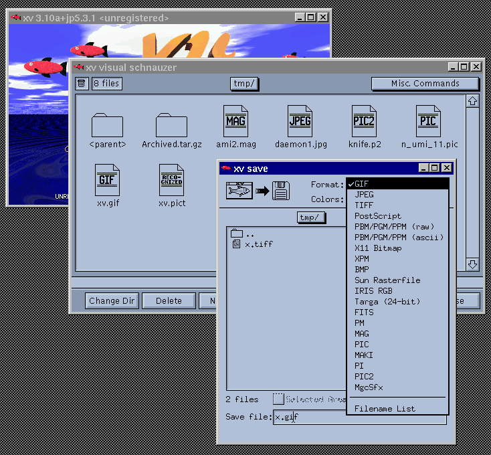The image size is (491, 455).
Task: Open the tmp/ path dropdown in visual schnauzer
Action: [x=244, y=84]
